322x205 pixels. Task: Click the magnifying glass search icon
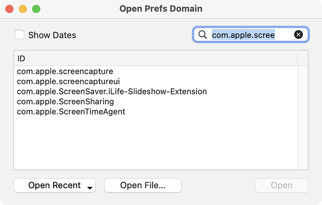[x=203, y=35]
